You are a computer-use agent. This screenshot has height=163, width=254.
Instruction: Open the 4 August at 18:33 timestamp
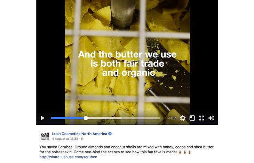(65, 139)
